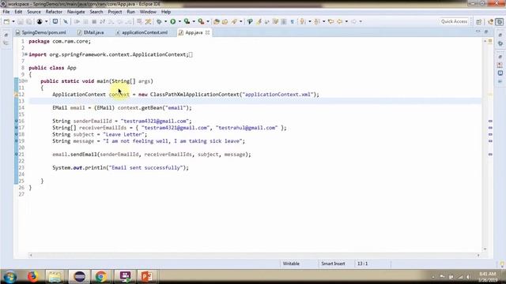The width and height of the screenshot is (506, 284).
Task: Click line 23 "Email sent successfully" text
Action: pyautogui.click(x=146, y=168)
